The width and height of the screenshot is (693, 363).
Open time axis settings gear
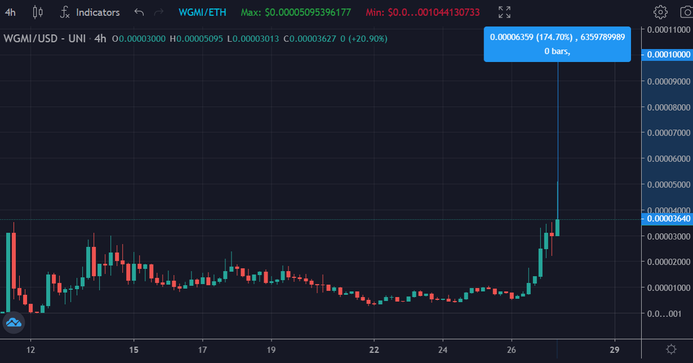(671, 349)
